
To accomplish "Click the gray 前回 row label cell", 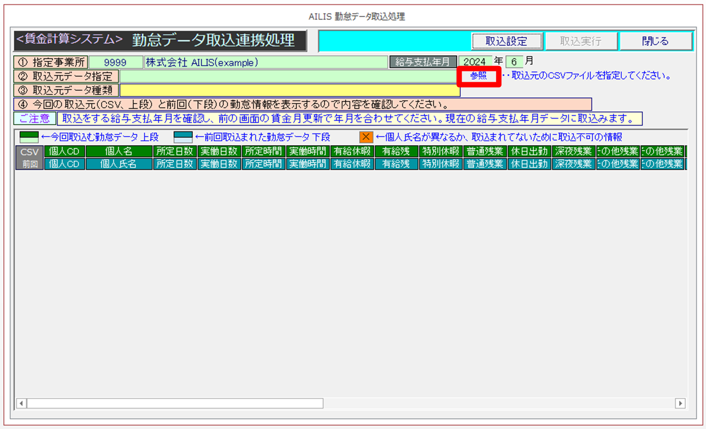I will coord(29,164).
